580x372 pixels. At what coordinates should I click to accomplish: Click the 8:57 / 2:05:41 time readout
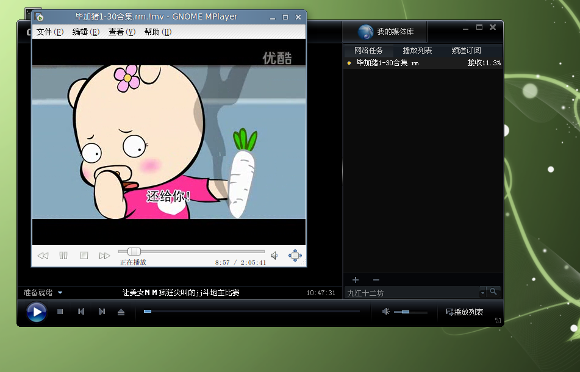[x=240, y=263]
